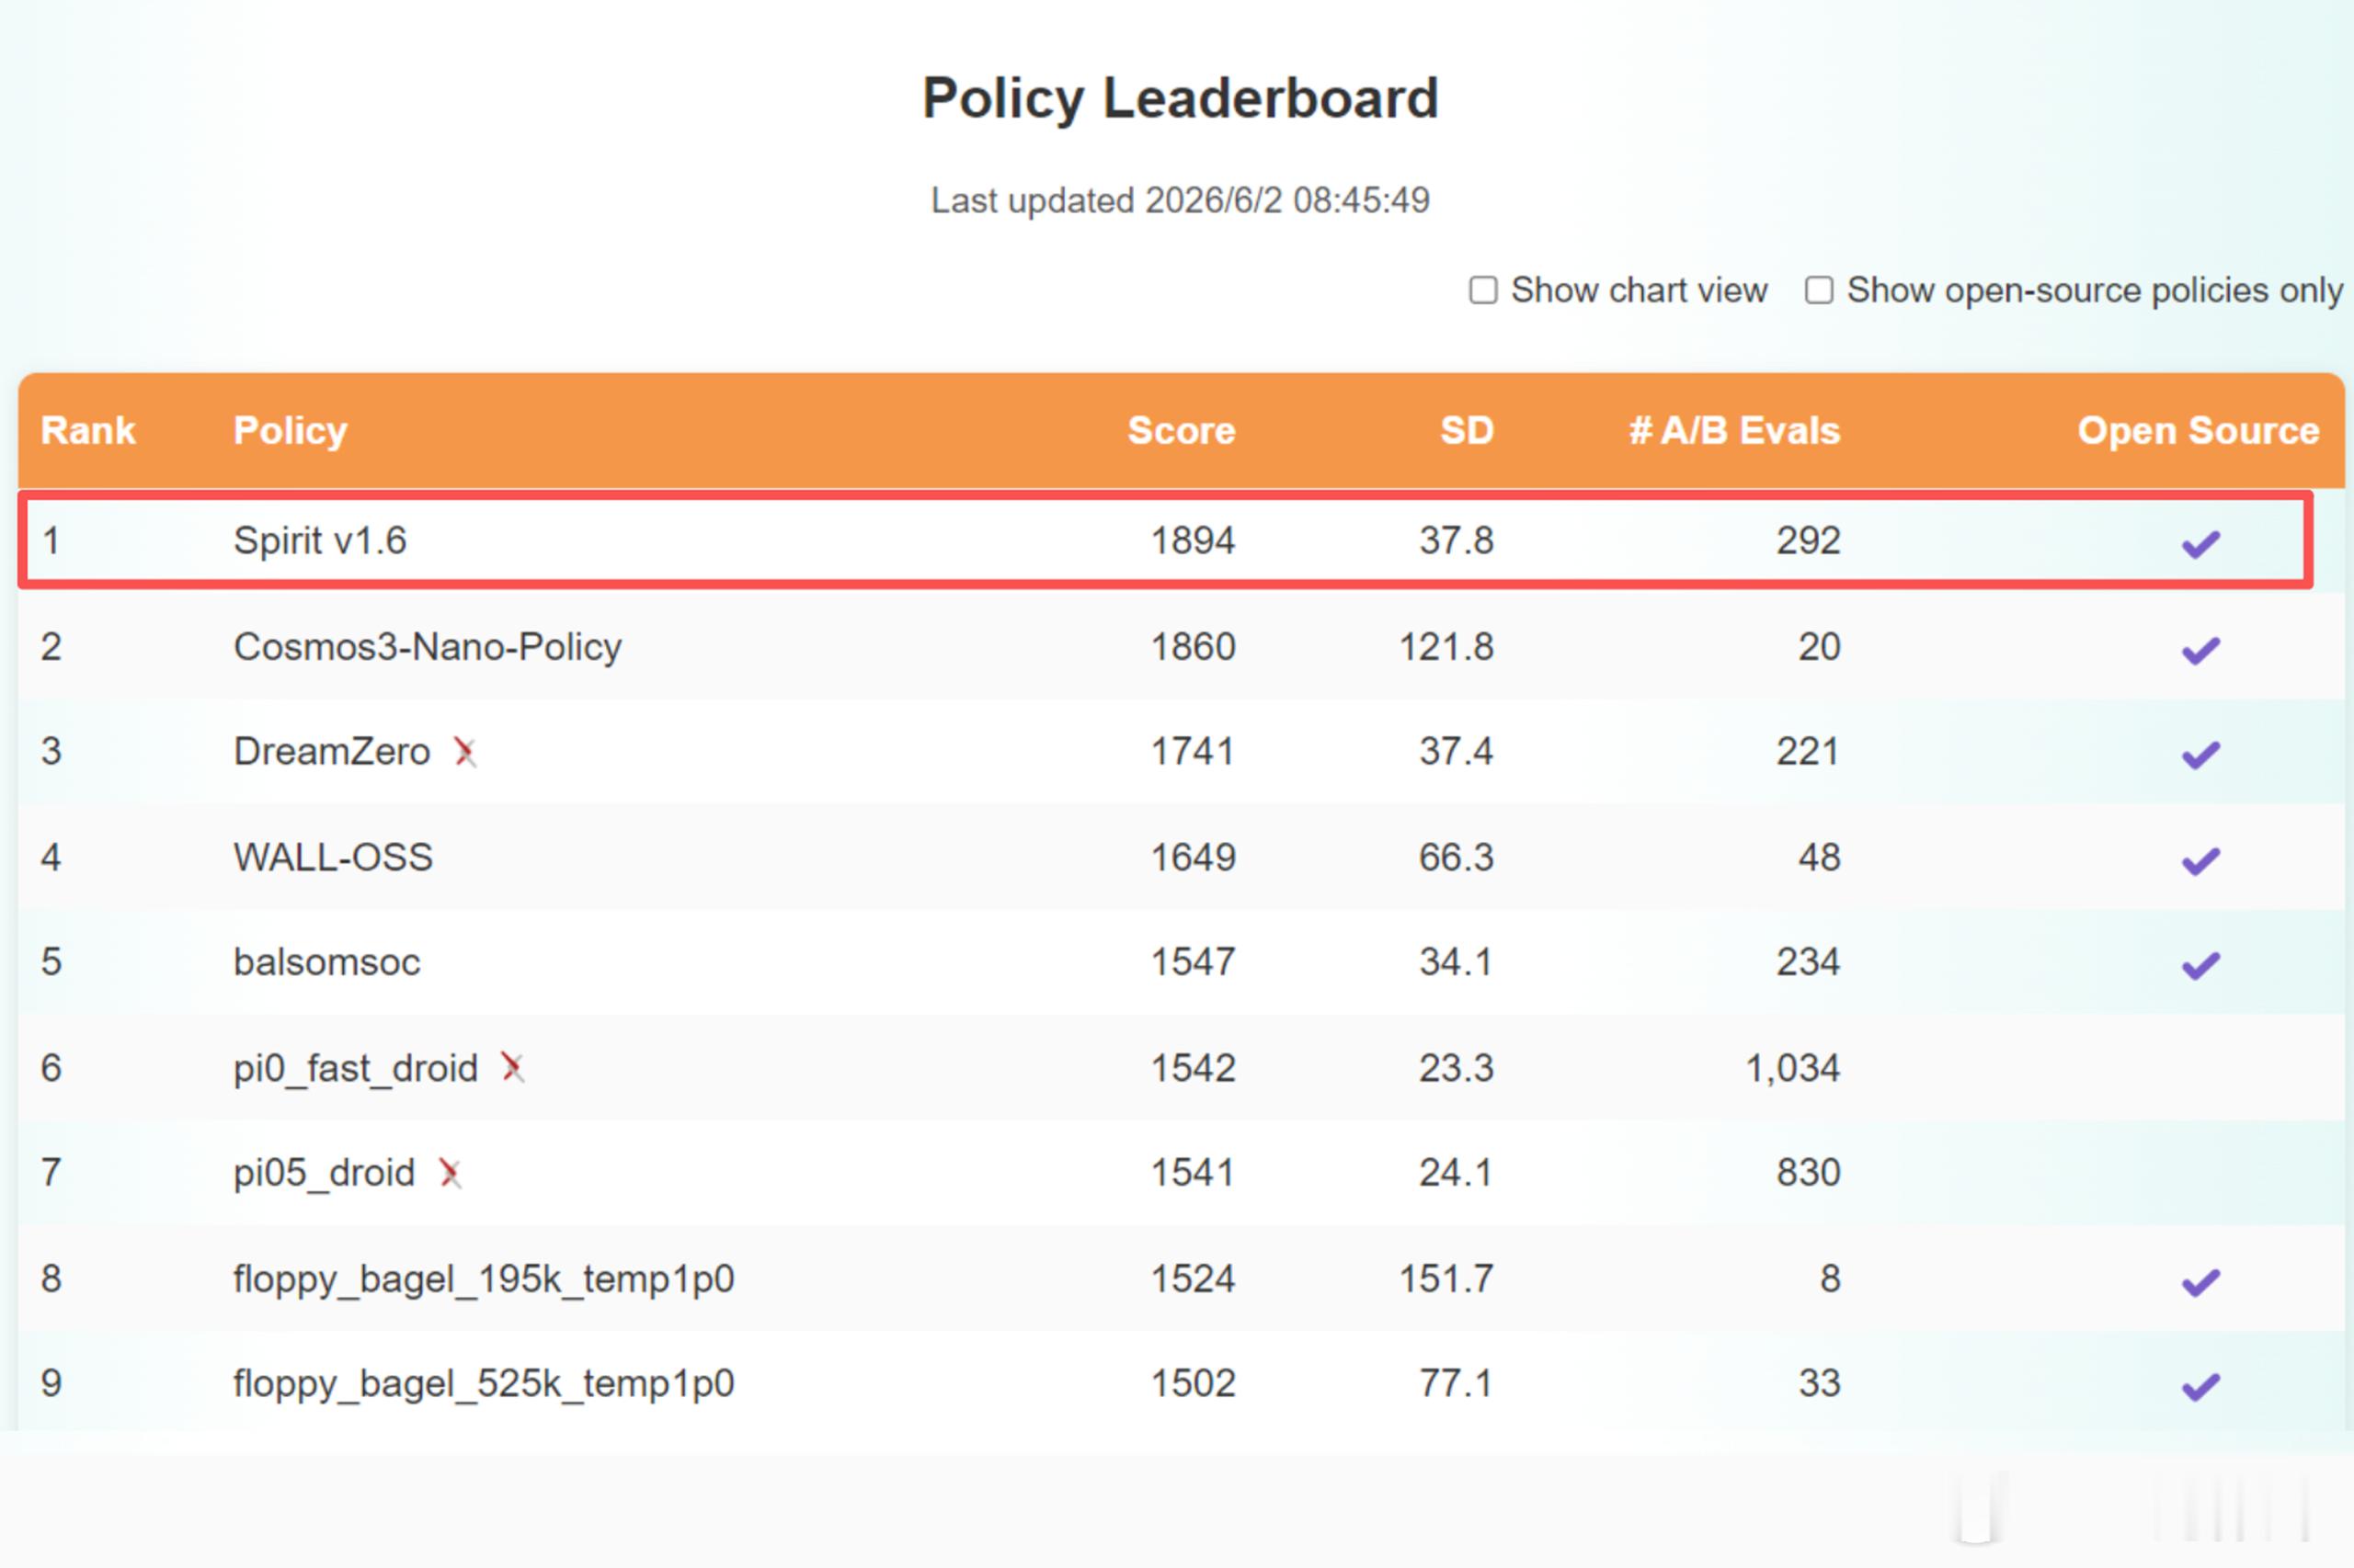The height and width of the screenshot is (1568, 2354).
Task: Click the open-source checkmark for WALL-OSS
Action: (x=2201, y=860)
